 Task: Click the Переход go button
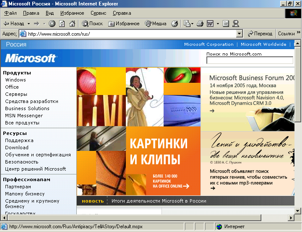click(x=260, y=34)
